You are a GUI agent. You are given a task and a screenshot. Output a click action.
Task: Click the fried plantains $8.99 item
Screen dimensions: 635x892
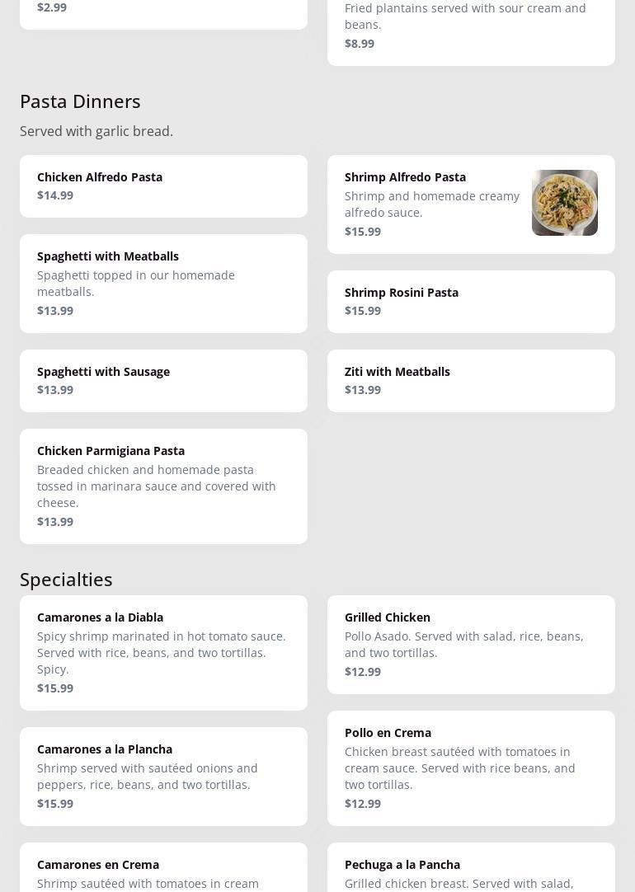tap(470, 29)
